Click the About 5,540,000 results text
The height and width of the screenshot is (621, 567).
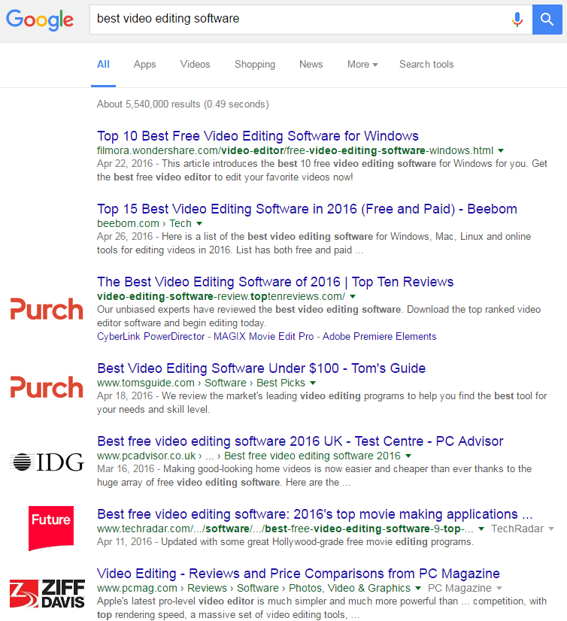tap(183, 105)
